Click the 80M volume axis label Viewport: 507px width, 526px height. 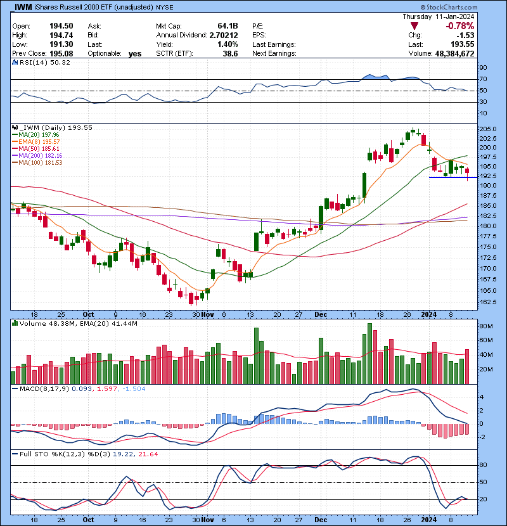486,326
